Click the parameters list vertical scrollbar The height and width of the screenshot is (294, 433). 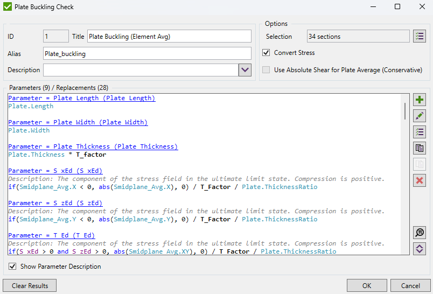pyautogui.click(x=405, y=110)
